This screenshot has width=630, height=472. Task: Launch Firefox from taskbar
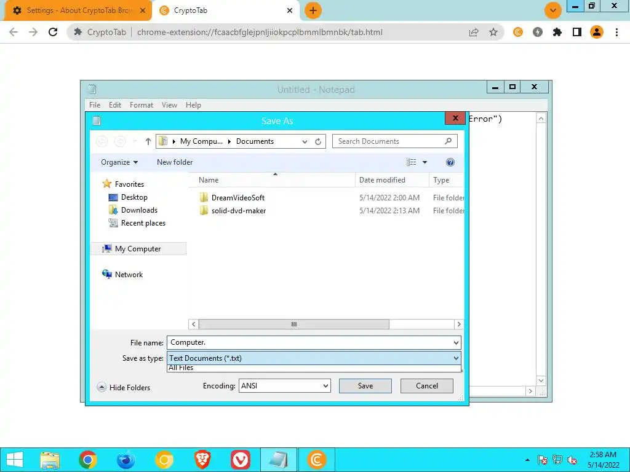coord(126,460)
